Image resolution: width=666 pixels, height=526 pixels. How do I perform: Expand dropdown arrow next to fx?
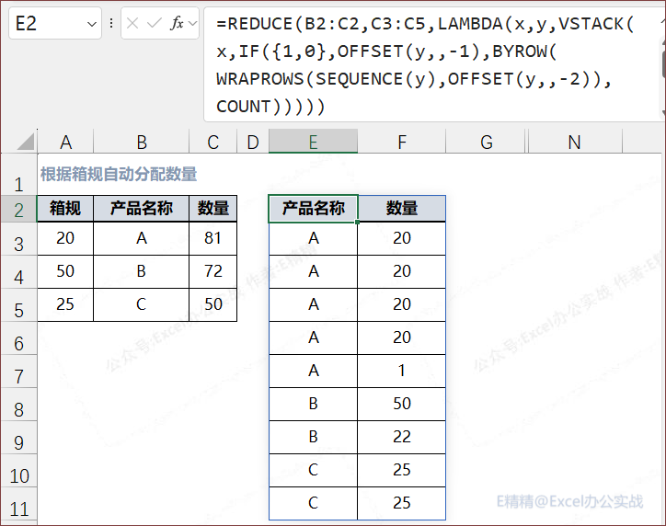coord(192,23)
